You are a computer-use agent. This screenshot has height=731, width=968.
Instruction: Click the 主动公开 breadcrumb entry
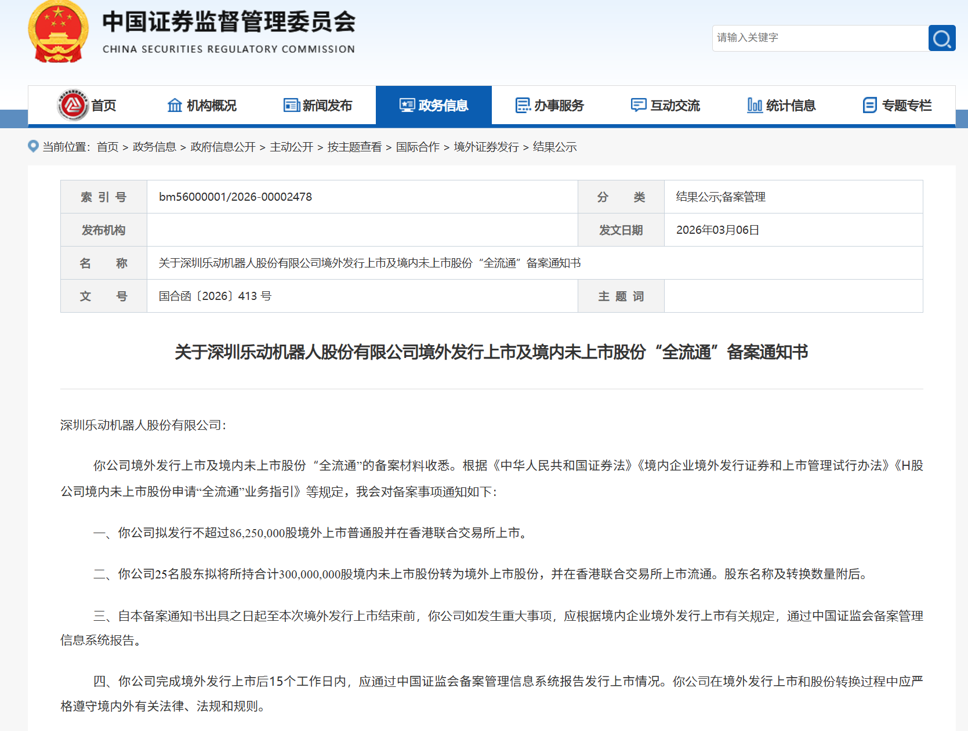[x=295, y=147]
